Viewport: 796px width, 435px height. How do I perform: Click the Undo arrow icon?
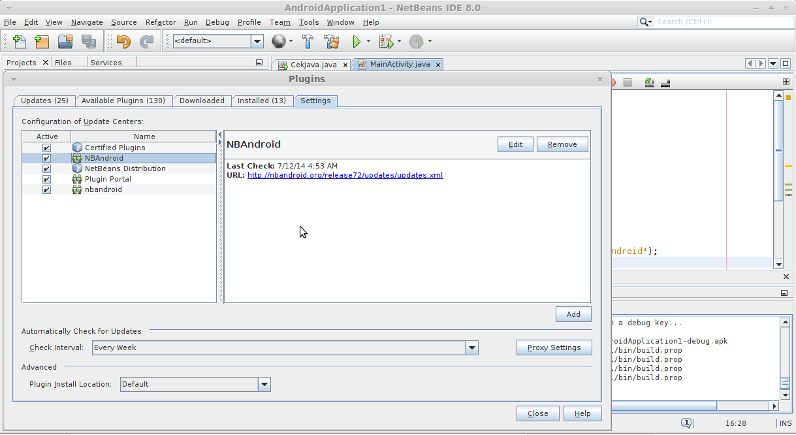click(x=123, y=41)
